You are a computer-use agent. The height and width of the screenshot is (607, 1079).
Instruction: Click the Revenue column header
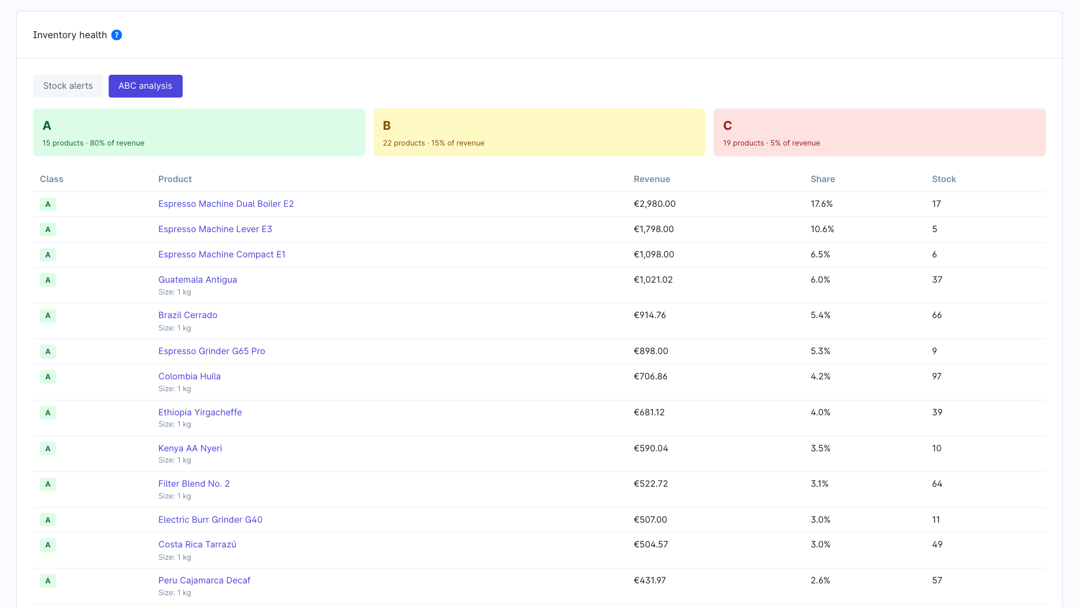click(652, 179)
